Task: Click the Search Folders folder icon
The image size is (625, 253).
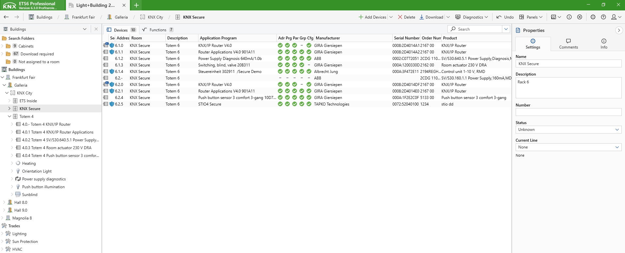Action: click(x=4, y=38)
